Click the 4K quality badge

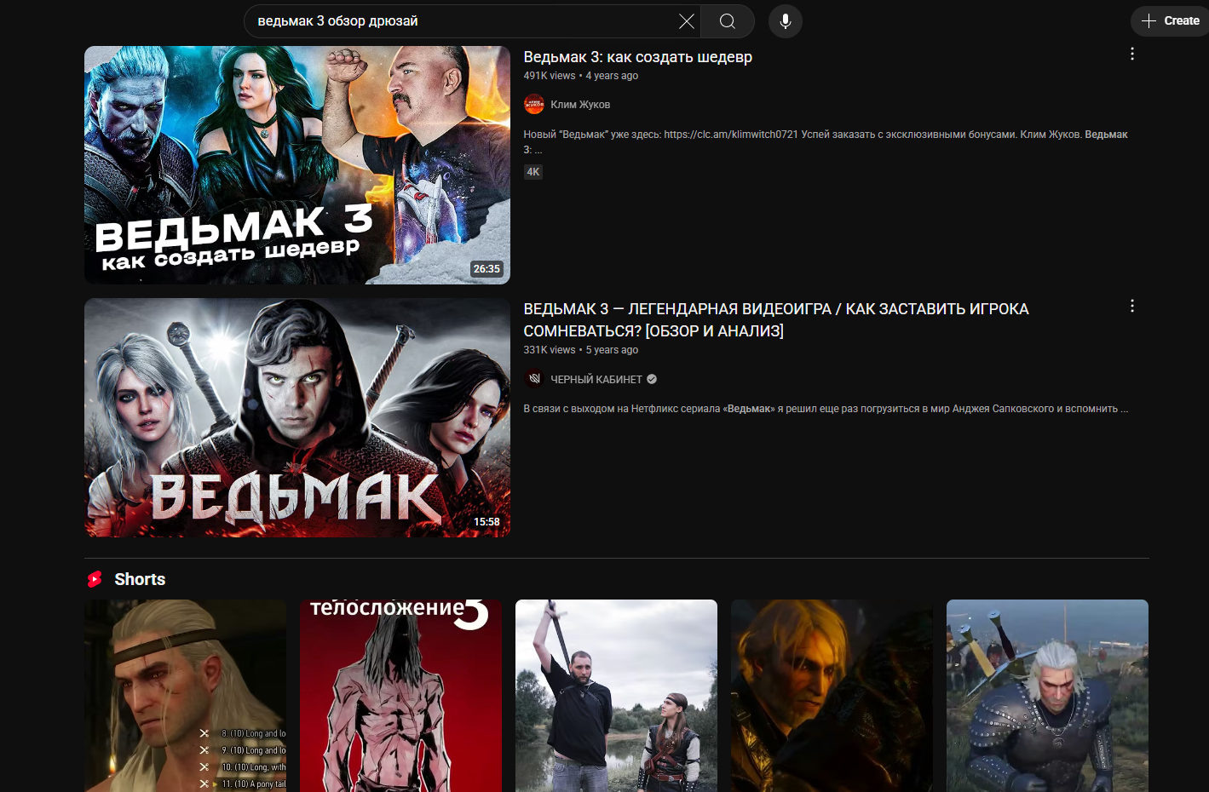(533, 172)
